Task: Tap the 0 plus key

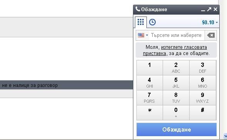Action: pyautogui.click(x=176, y=113)
